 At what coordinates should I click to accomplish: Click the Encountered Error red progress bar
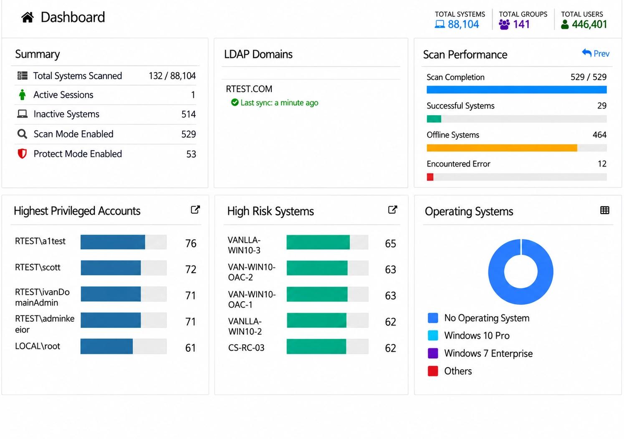point(517,177)
